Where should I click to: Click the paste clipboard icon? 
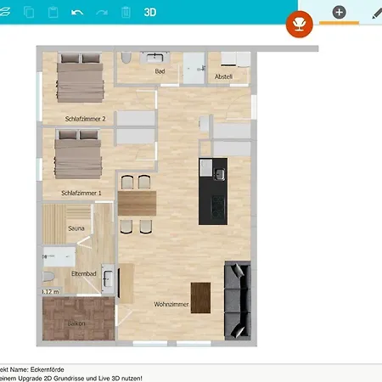53,13
